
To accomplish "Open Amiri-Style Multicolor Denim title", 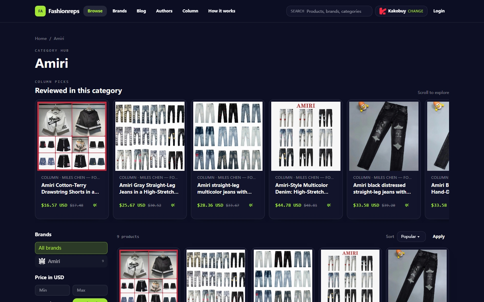I will click(302, 189).
